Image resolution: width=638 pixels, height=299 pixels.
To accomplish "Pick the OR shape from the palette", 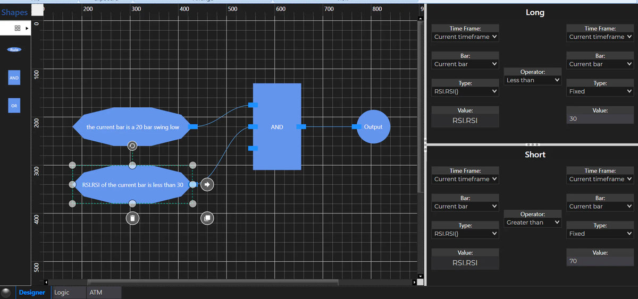I will coord(14,106).
